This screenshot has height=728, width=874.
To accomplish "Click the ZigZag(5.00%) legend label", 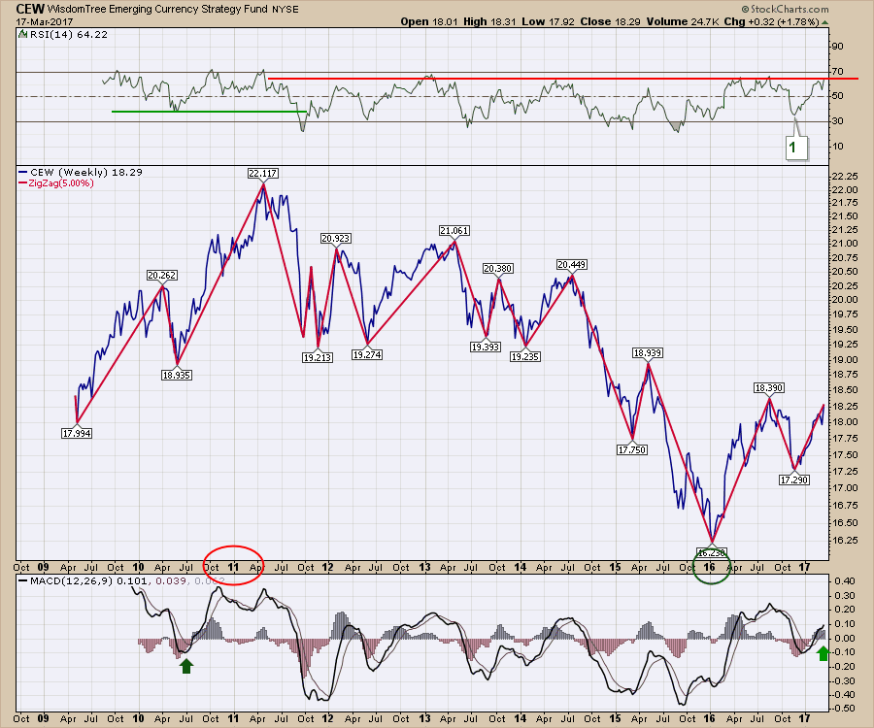I will (61, 183).
